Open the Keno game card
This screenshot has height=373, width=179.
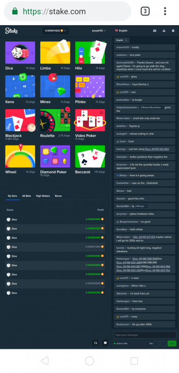tap(20, 86)
